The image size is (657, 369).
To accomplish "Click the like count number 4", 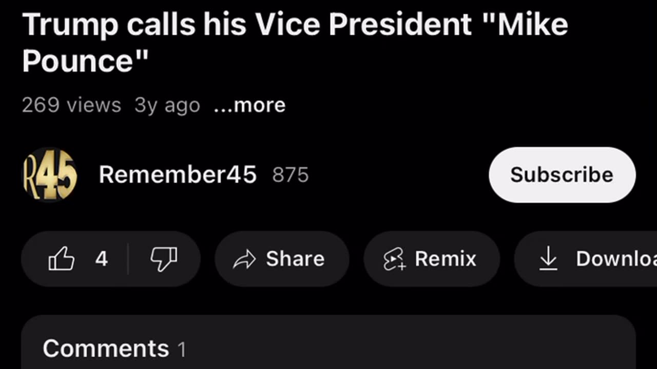I will (x=101, y=259).
